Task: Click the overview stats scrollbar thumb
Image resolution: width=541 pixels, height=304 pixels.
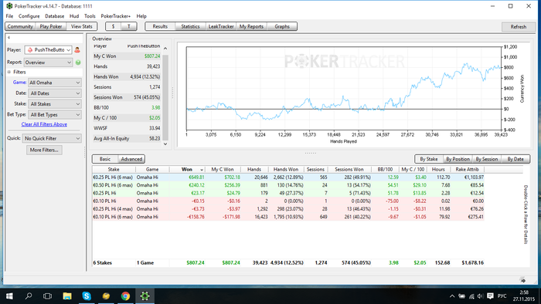Action: coord(165,96)
